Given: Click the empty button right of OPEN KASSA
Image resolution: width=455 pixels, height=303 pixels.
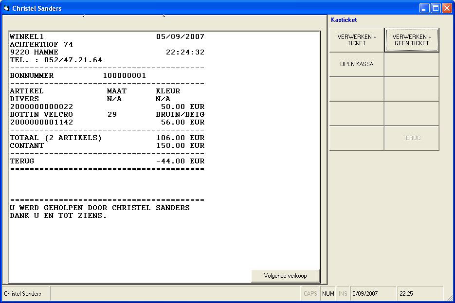Looking at the screenshot, I should 412,64.
